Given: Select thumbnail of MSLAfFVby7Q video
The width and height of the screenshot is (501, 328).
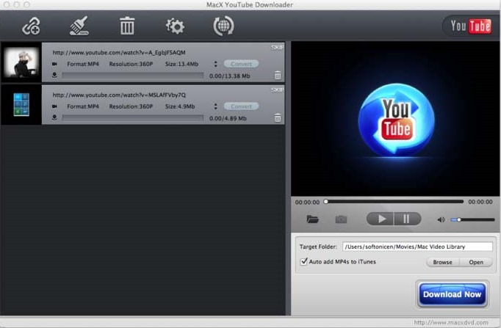Looking at the screenshot, I should (x=21, y=104).
